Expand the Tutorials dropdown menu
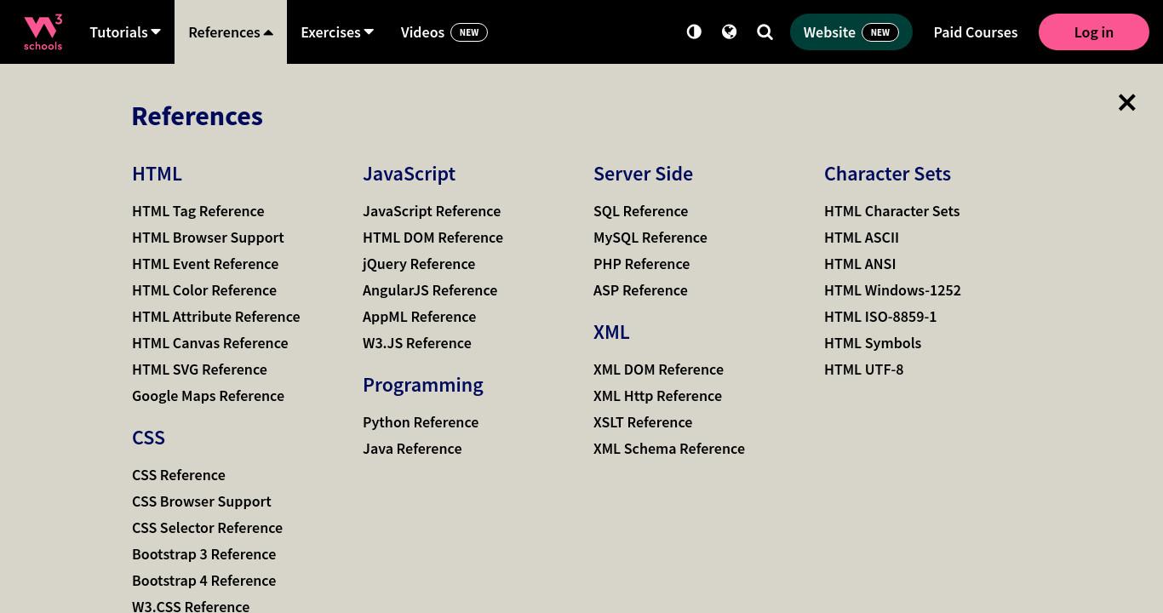 pyautogui.click(x=125, y=32)
